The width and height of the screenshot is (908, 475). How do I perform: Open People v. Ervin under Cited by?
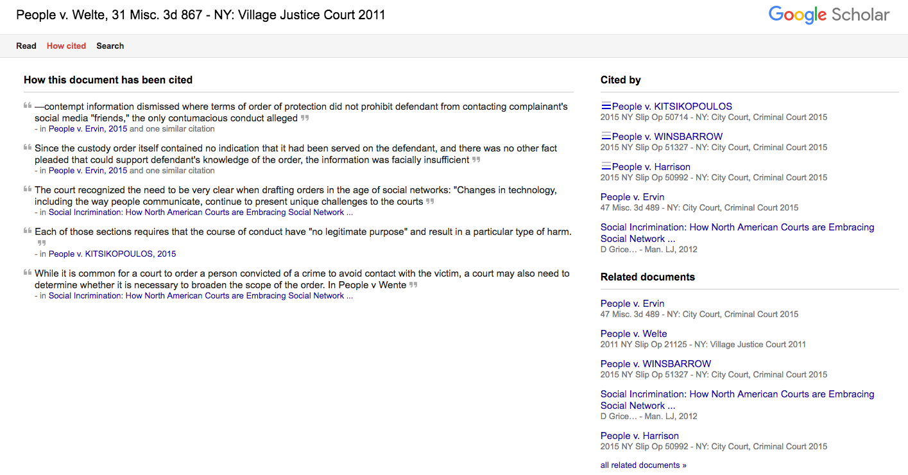[x=632, y=196]
